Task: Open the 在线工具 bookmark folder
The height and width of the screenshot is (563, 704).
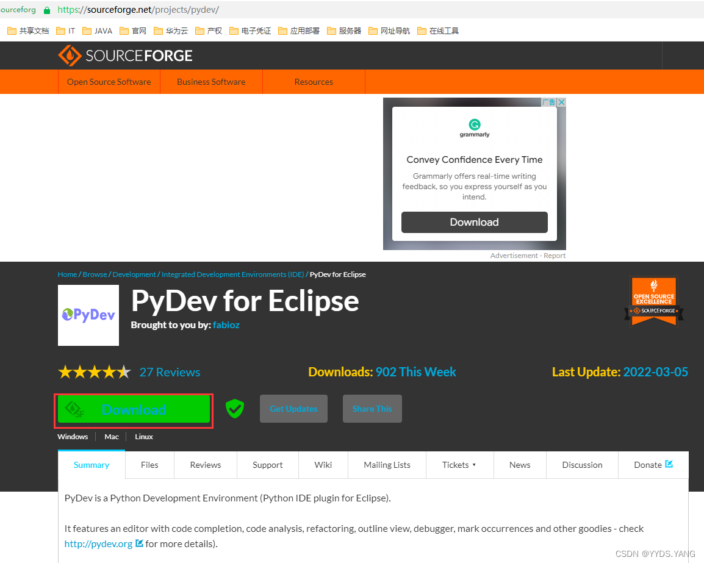Action: pos(438,30)
